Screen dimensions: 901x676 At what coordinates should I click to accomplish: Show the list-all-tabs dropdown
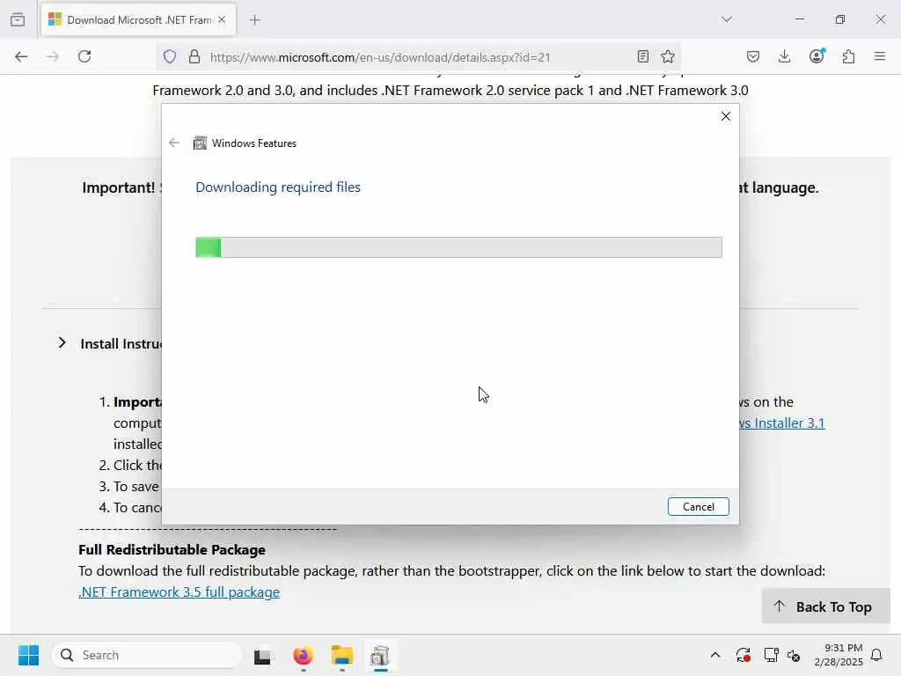tap(727, 19)
